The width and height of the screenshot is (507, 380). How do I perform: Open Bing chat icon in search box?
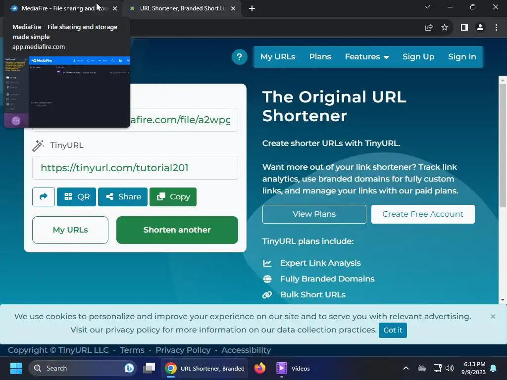pyautogui.click(x=129, y=368)
